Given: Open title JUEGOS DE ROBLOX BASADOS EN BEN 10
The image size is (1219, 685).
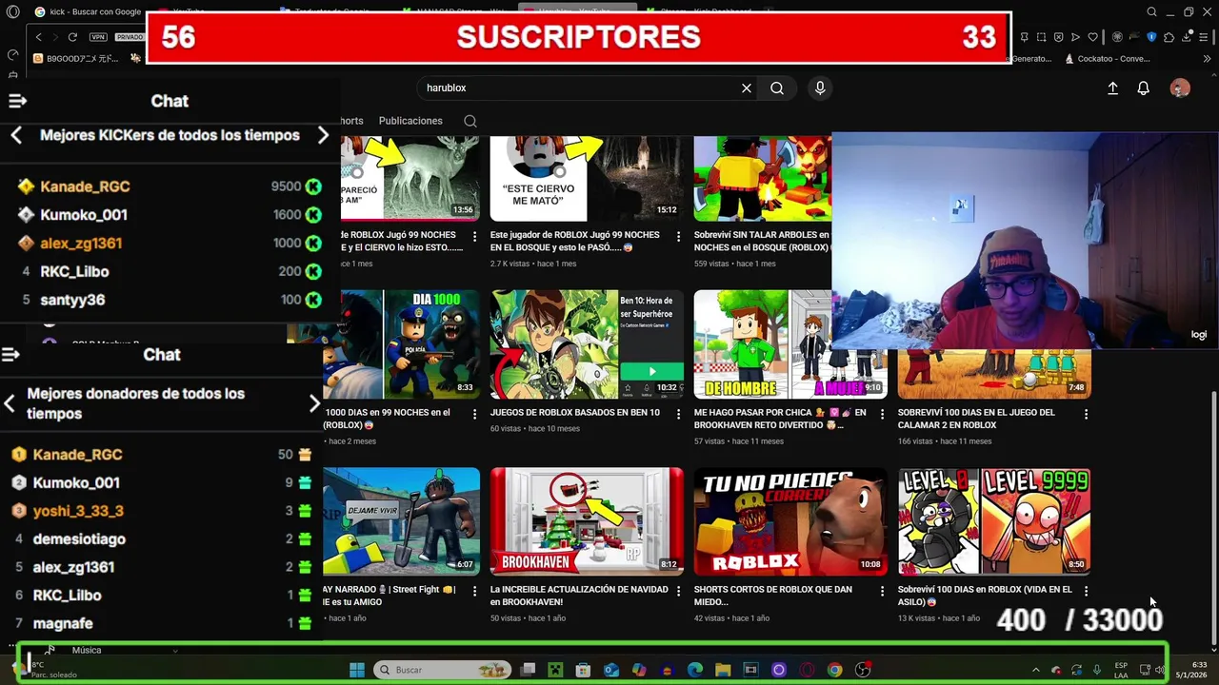Looking at the screenshot, I should point(575,413).
